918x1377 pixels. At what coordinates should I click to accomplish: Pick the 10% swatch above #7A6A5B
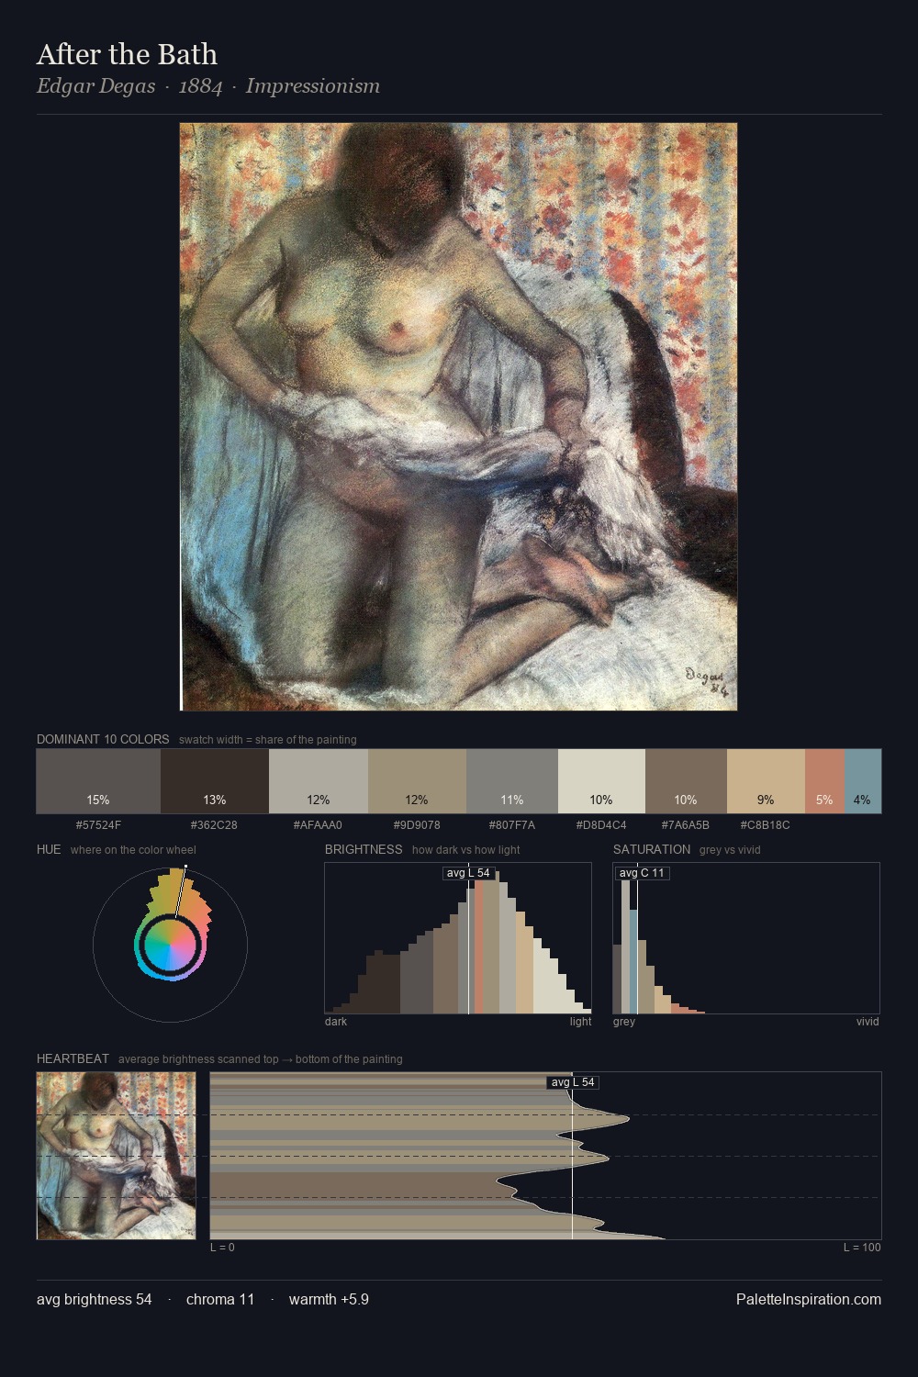pos(686,781)
